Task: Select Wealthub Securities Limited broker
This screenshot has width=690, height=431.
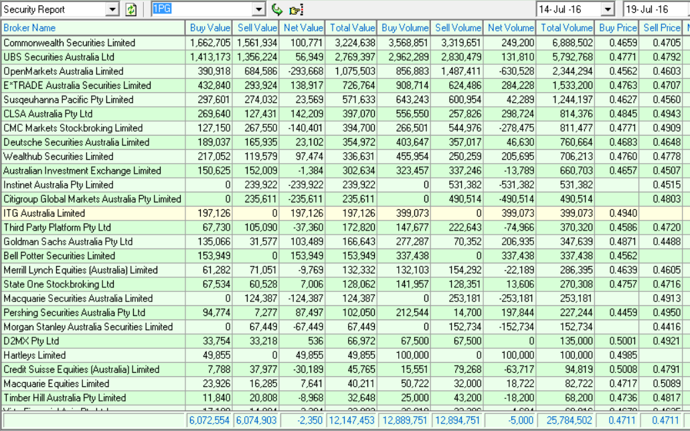Action: 58,156
